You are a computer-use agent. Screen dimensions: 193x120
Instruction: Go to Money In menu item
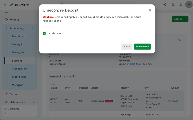(x=18, y=44)
